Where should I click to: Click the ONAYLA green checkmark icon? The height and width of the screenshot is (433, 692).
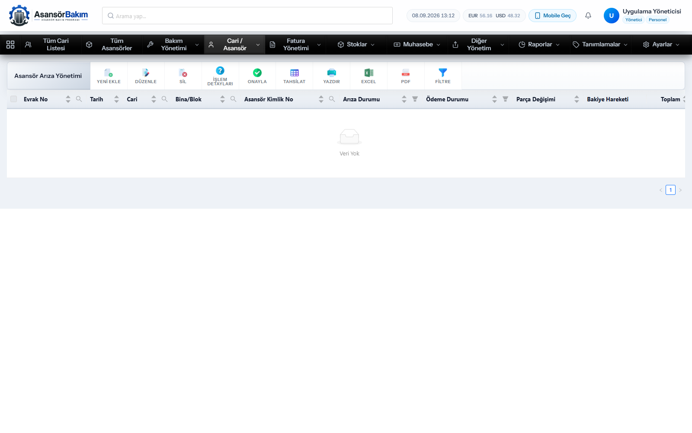pyautogui.click(x=257, y=72)
